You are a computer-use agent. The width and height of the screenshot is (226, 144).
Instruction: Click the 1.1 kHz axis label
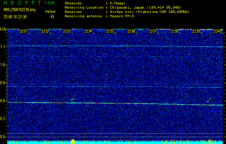(x=3, y=47)
